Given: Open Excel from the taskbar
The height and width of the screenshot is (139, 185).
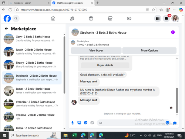Looking at the screenshot, I should (74, 135).
